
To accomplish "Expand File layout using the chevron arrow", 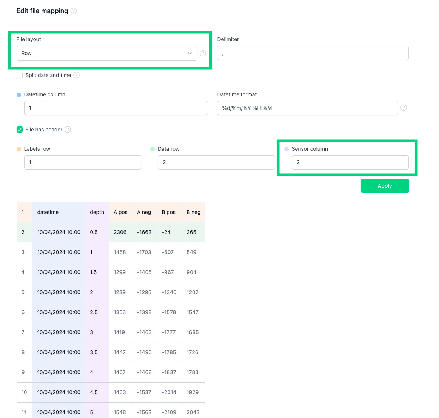I will (x=189, y=53).
